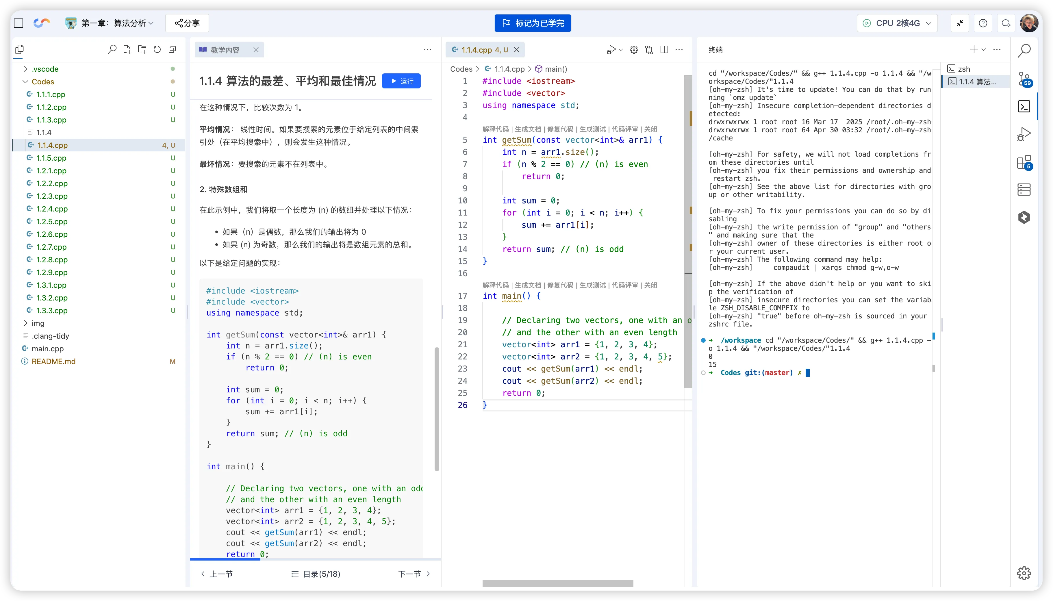
Task: Click the new file icon in explorer
Action: pos(127,49)
